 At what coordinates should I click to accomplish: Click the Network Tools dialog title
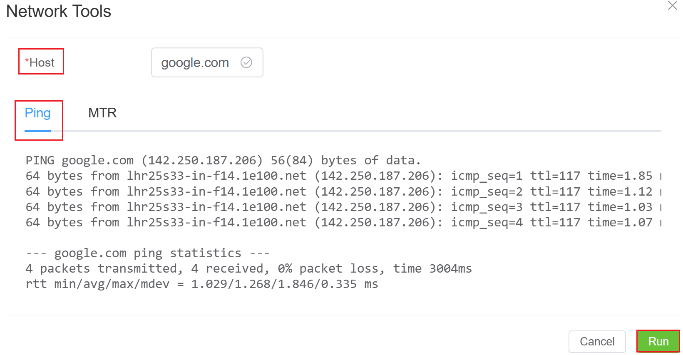pyautogui.click(x=59, y=11)
